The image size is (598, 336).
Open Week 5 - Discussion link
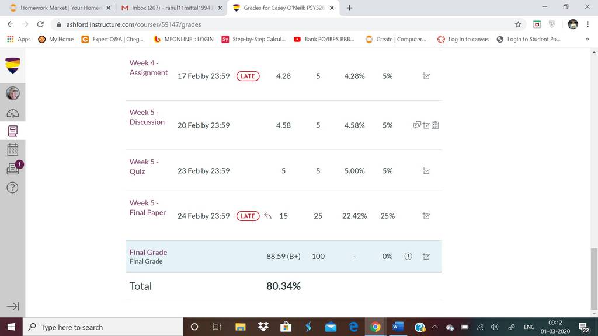[147, 117]
